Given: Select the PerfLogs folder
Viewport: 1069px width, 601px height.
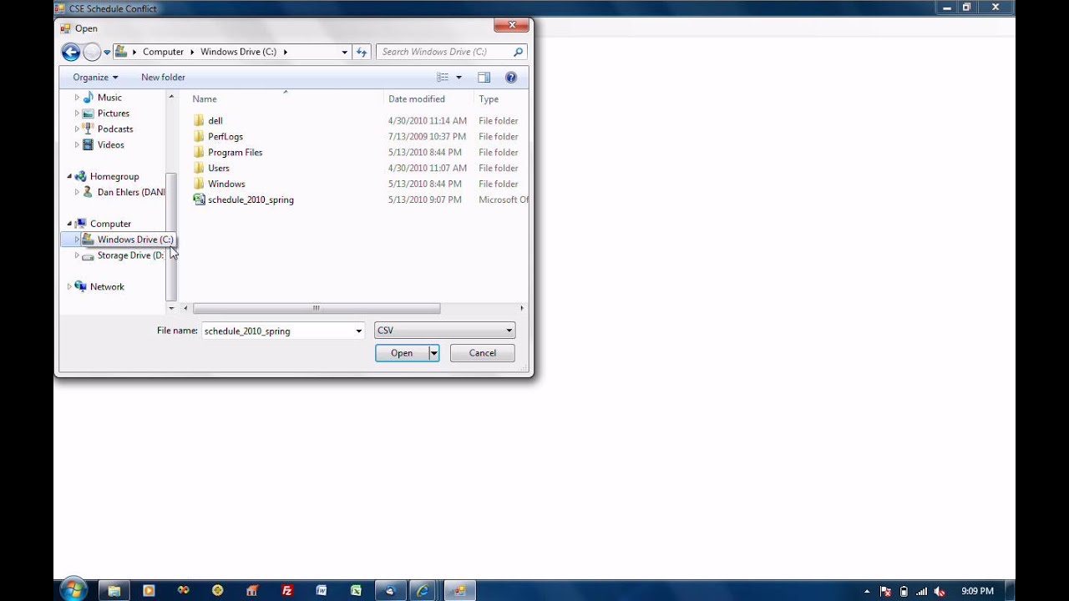Looking at the screenshot, I should (225, 136).
